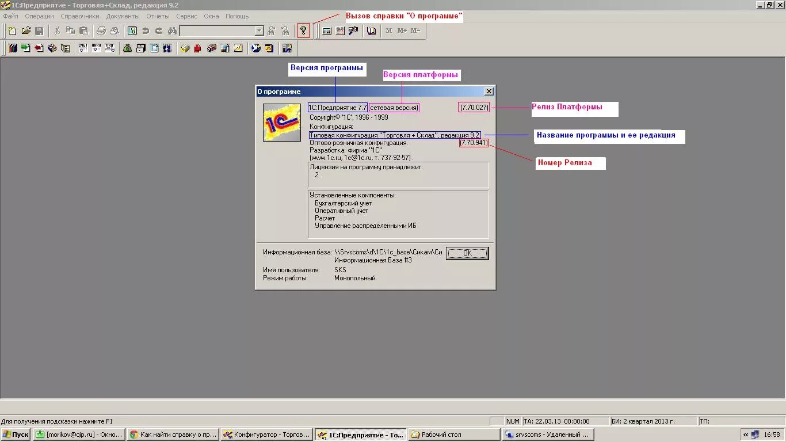Click 'Управление распределенными ИБ' text

(365, 226)
